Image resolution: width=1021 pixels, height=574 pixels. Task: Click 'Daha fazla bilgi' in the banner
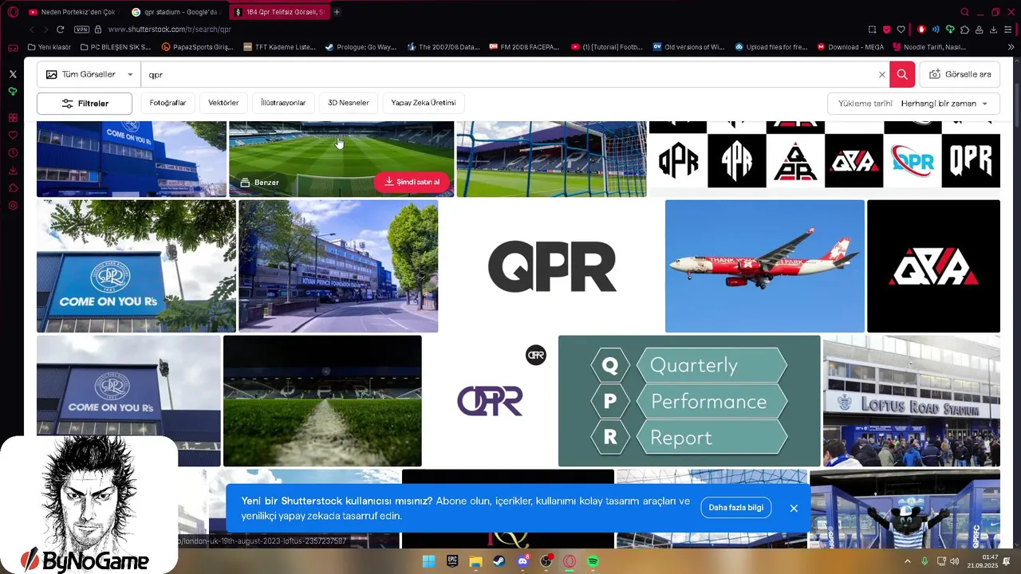[x=736, y=508]
